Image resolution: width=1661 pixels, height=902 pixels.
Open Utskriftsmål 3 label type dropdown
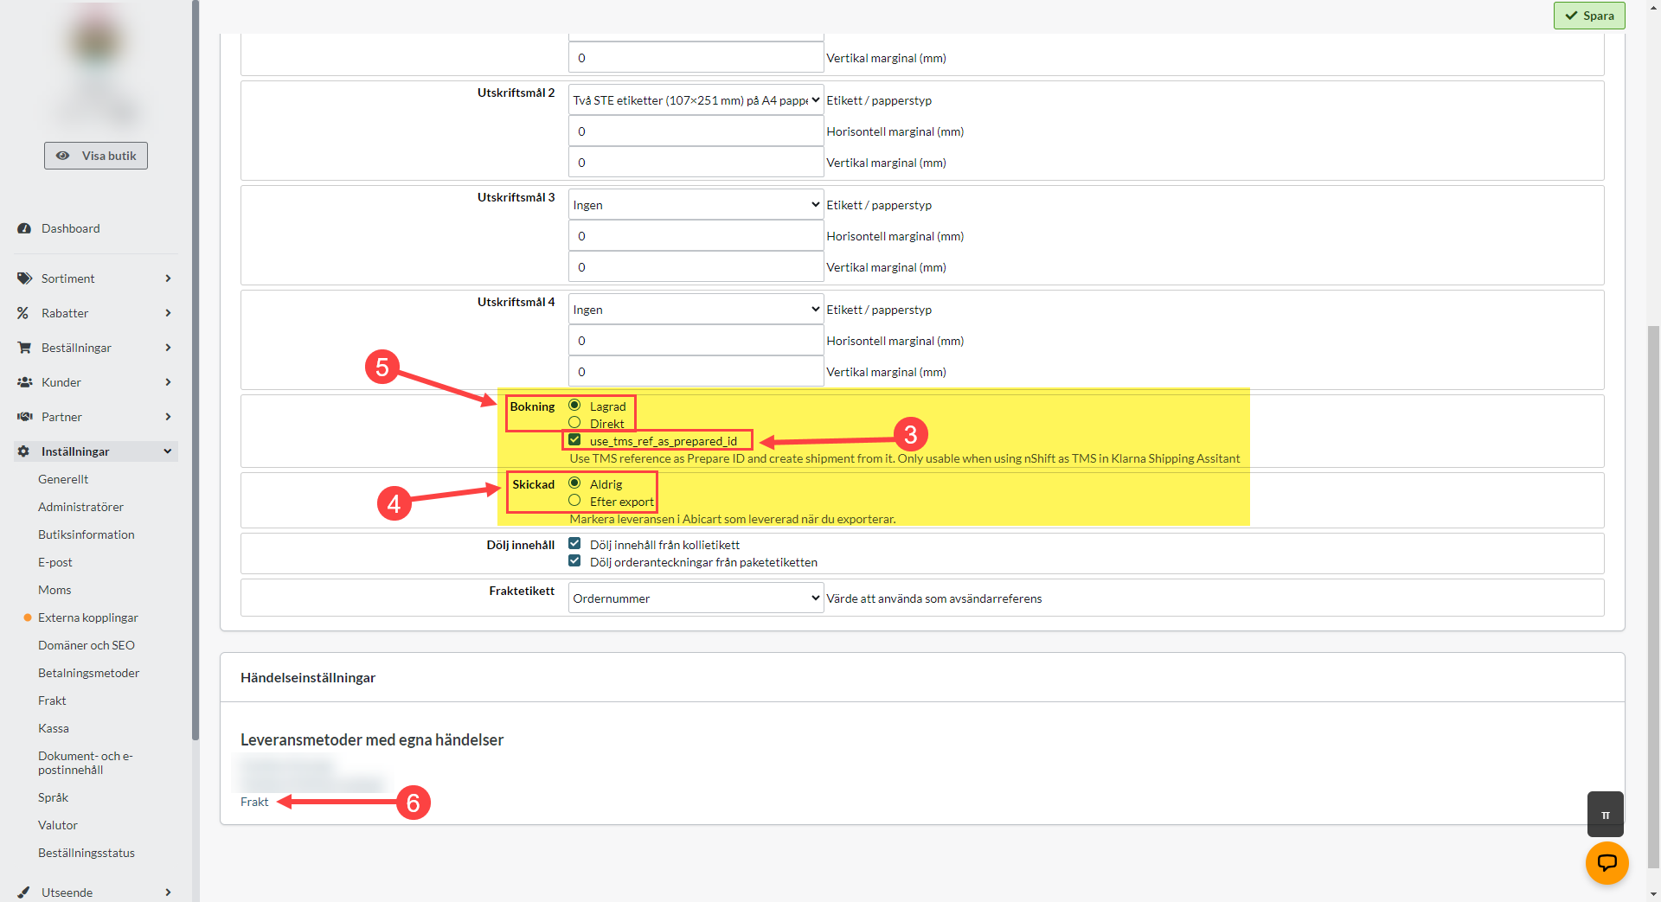pyautogui.click(x=696, y=205)
